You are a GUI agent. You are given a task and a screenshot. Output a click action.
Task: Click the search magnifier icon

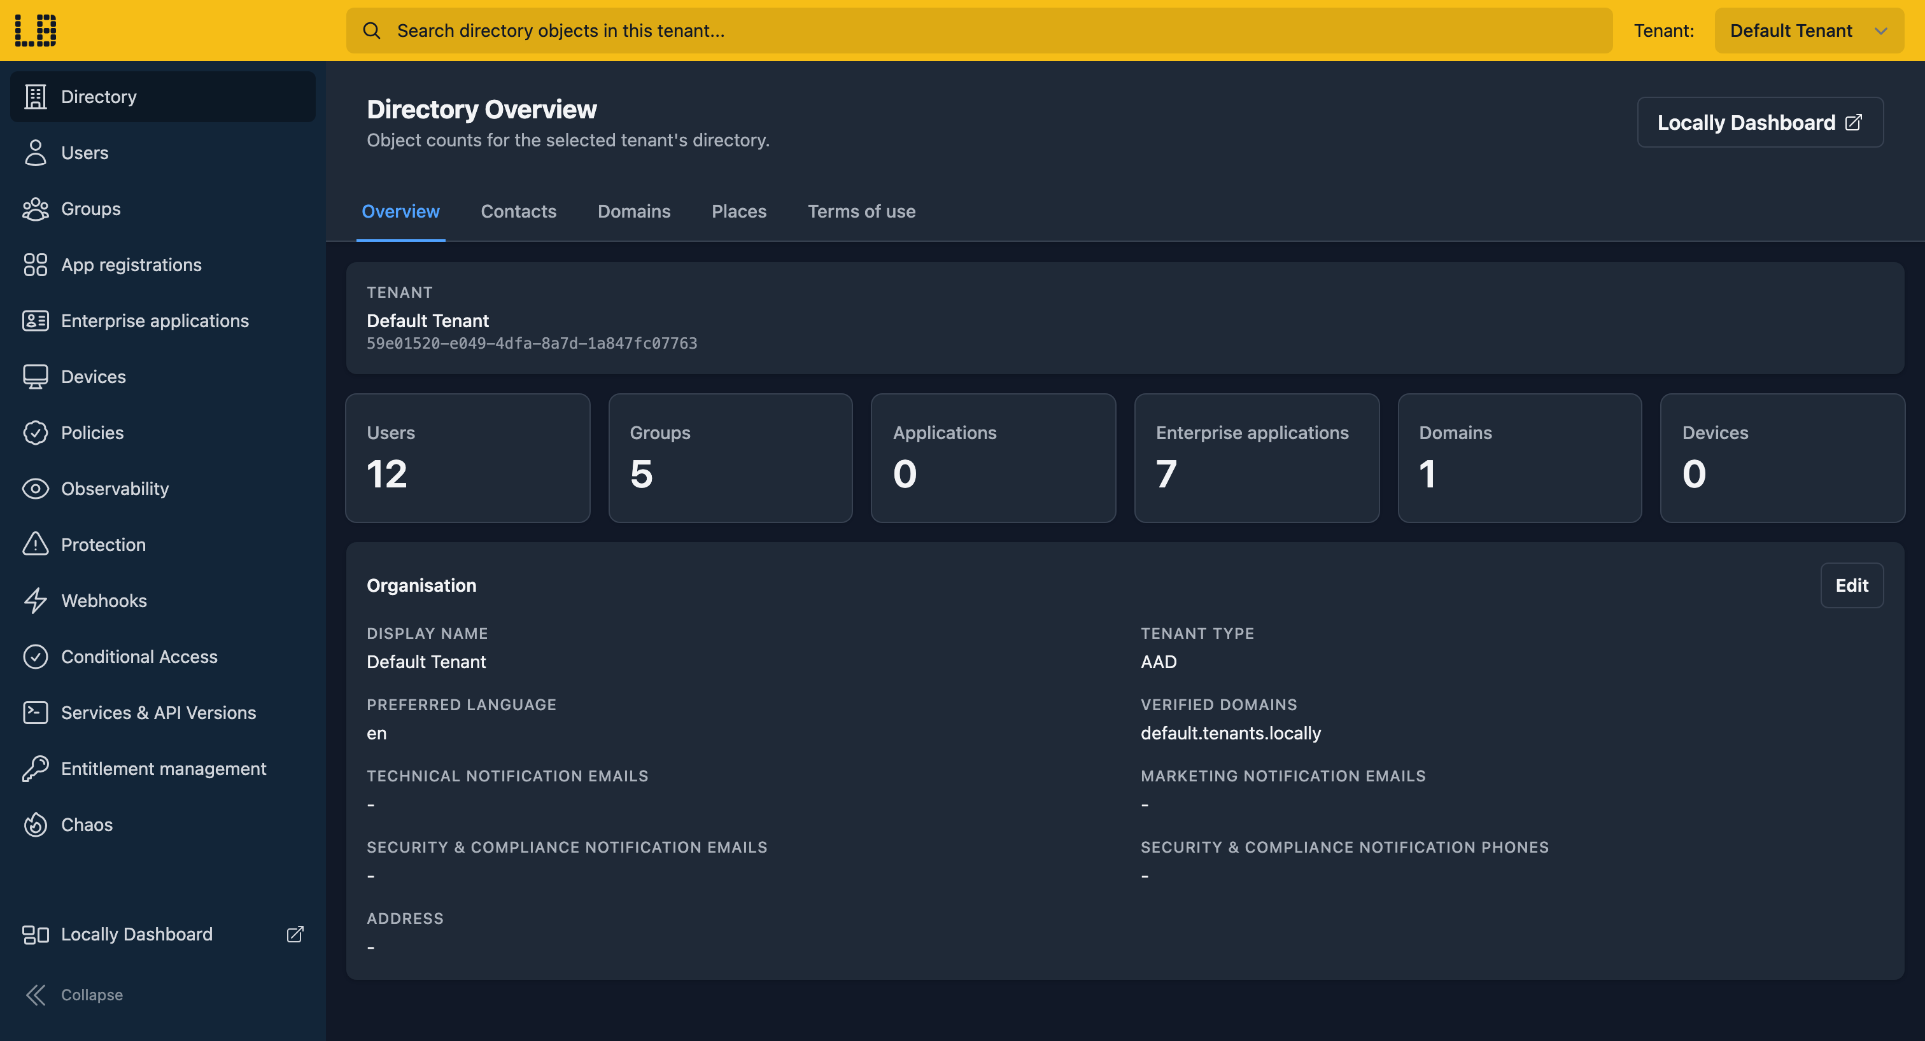click(371, 31)
